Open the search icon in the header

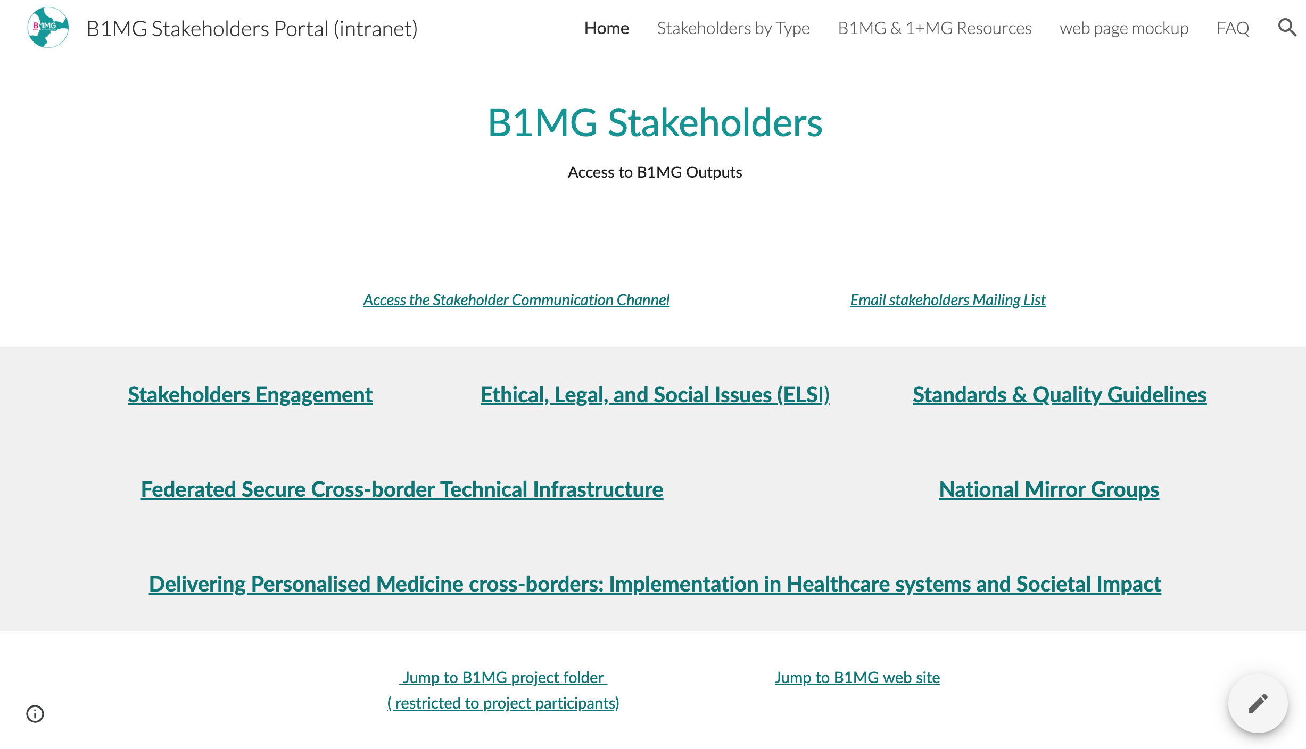click(1287, 28)
